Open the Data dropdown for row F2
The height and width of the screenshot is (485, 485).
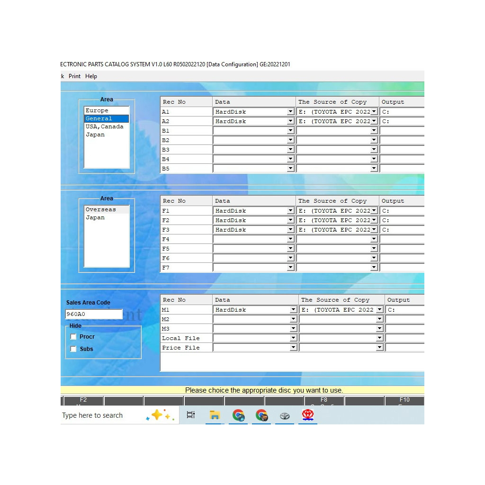[x=290, y=220]
